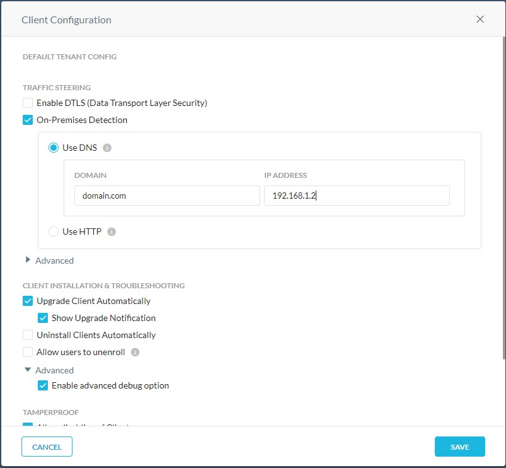Enable DTLS Data Transport Layer Security
The image size is (506, 468).
point(27,102)
